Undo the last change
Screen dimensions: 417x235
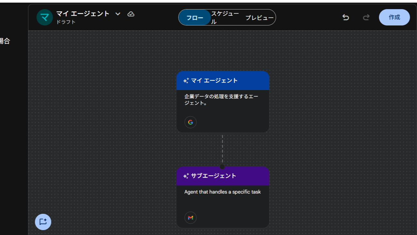point(346,17)
